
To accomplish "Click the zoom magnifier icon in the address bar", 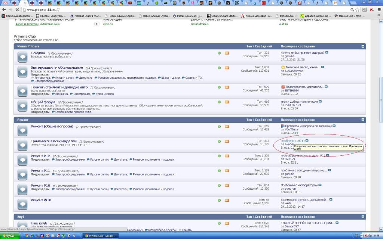I will (352, 10).
